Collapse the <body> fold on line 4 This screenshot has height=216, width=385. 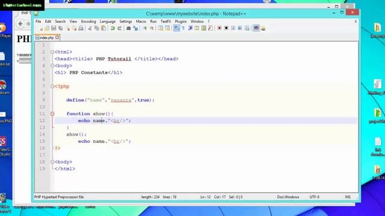[52, 65]
